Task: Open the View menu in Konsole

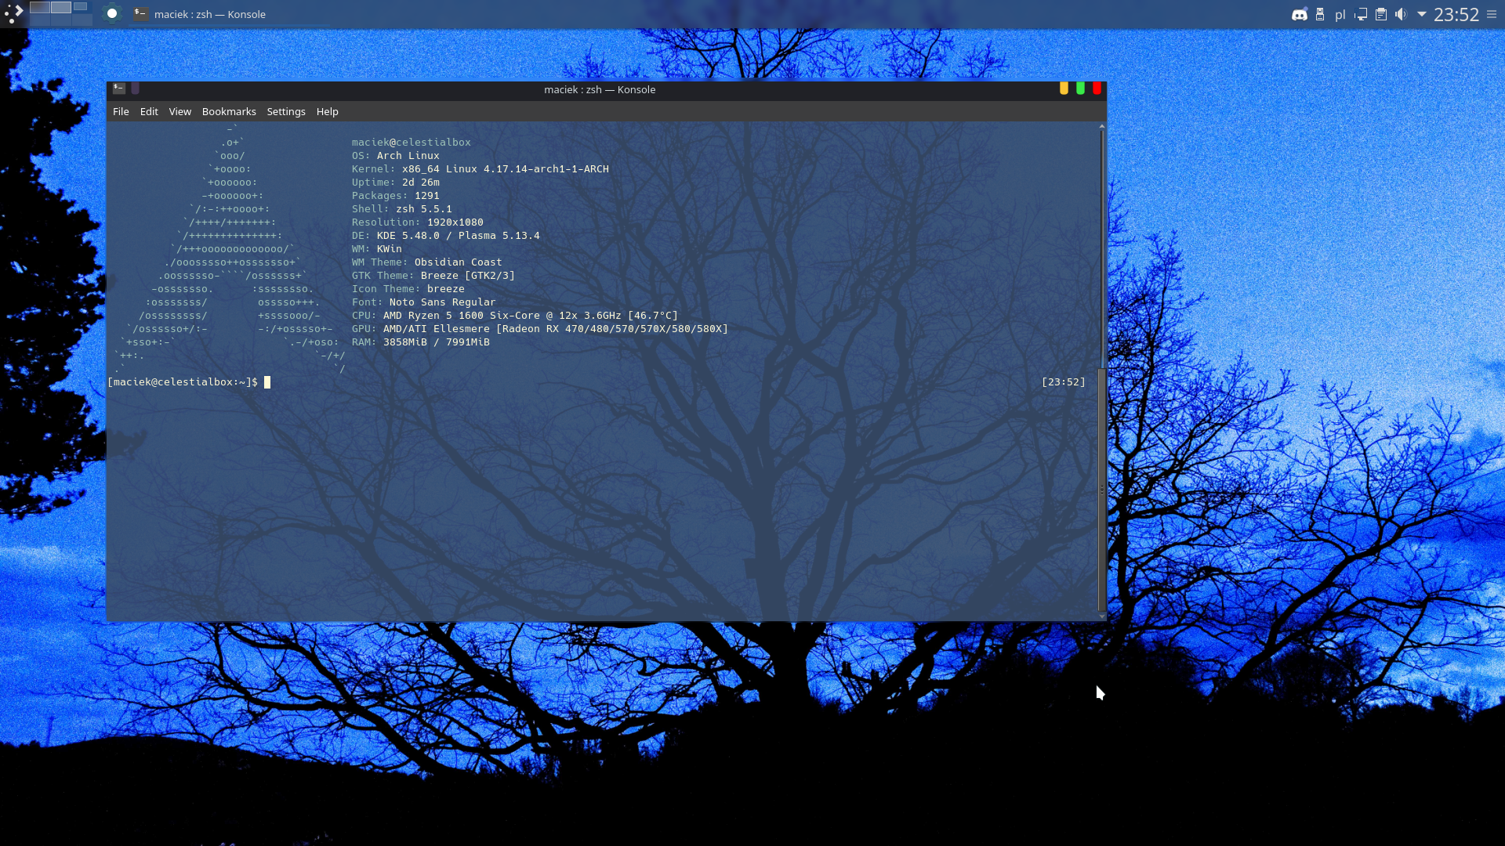Action: [180, 111]
